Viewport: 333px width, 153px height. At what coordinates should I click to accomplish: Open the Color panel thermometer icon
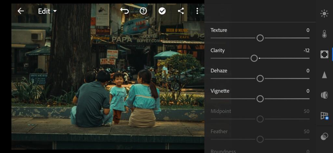click(324, 34)
